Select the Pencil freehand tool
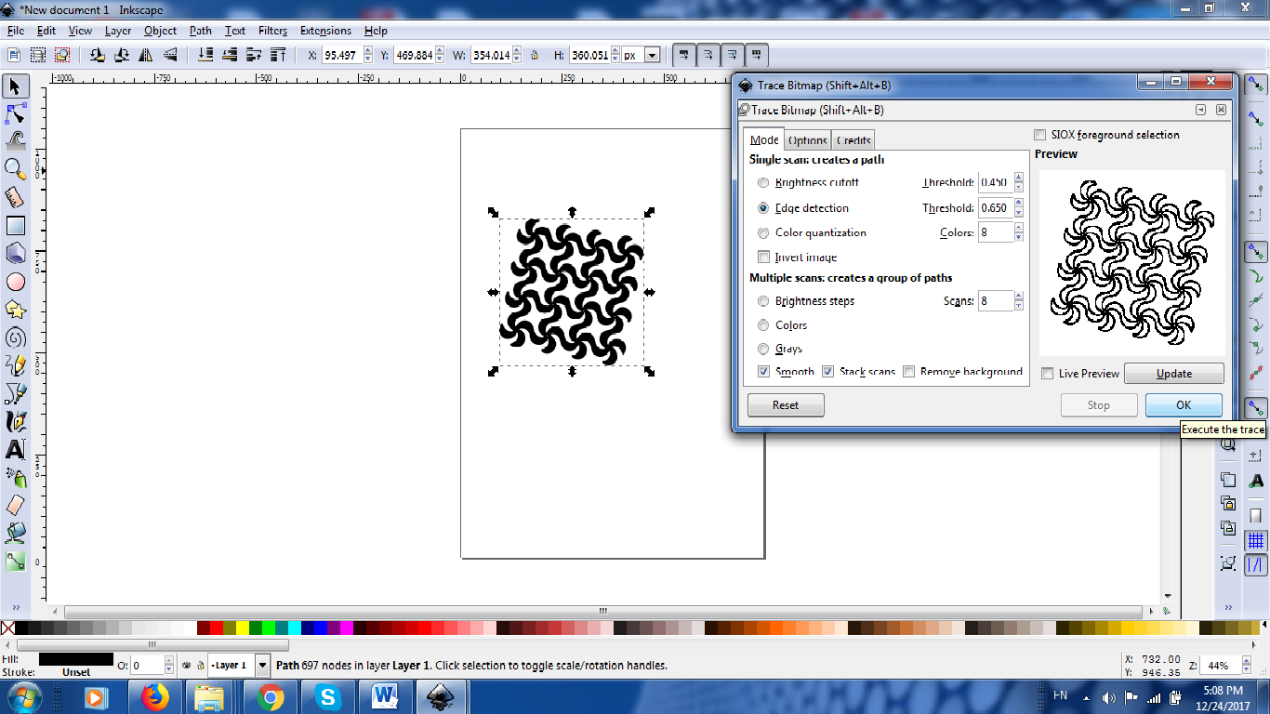 click(16, 364)
